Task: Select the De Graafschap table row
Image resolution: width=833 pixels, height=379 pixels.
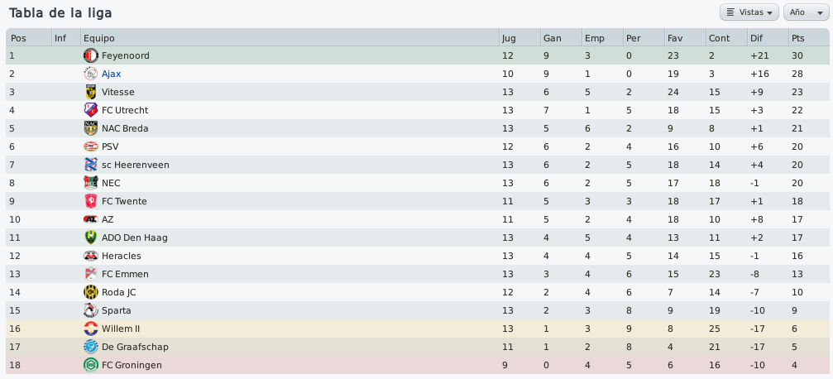Action: point(417,347)
